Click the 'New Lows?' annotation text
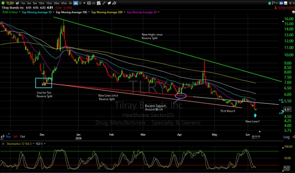The width and height of the screenshot is (295, 173). [x=252, y=121]
